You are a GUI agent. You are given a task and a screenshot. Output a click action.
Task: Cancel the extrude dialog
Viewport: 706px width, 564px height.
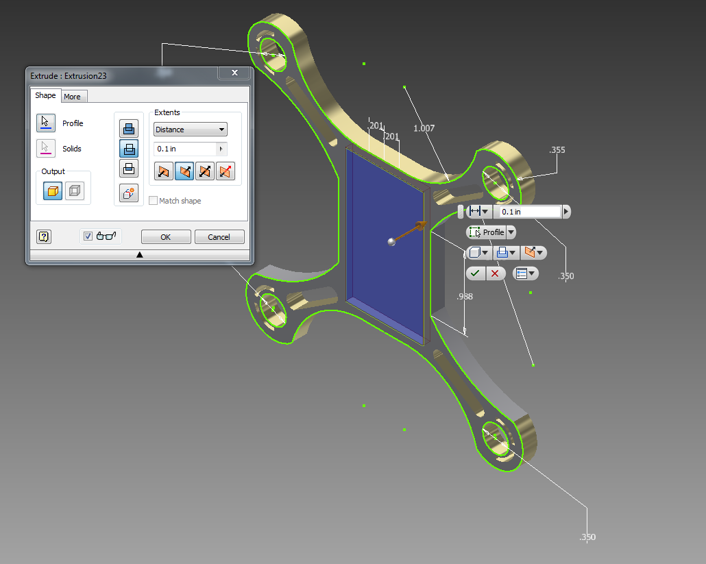[x=219, y=236]
